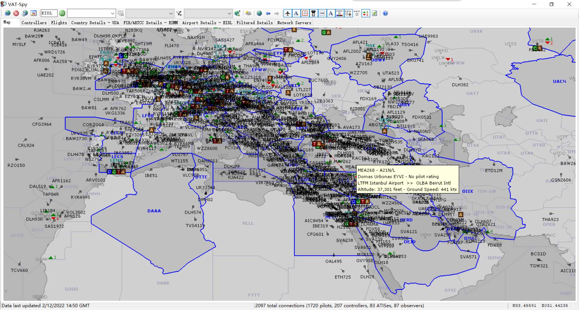Click the download data globe icon
The width and height of the screenshot is (579, 310).
point(8,13)
